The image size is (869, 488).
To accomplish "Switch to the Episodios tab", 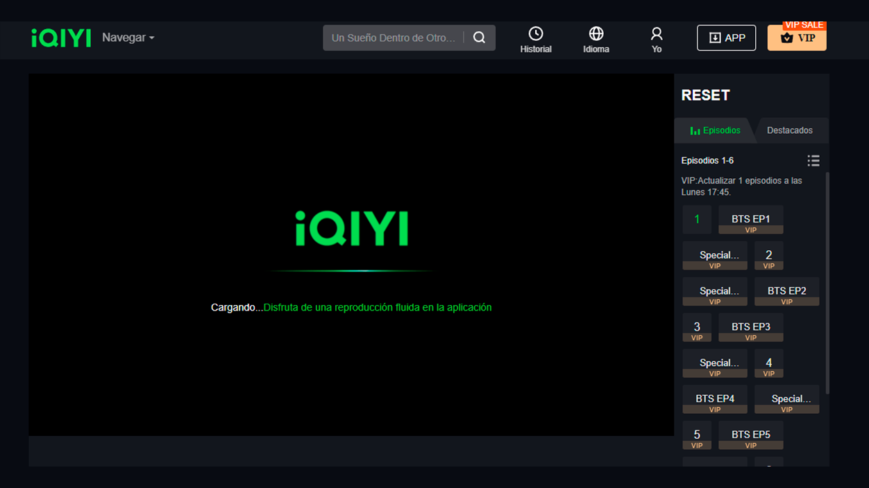I will point(715,130).
